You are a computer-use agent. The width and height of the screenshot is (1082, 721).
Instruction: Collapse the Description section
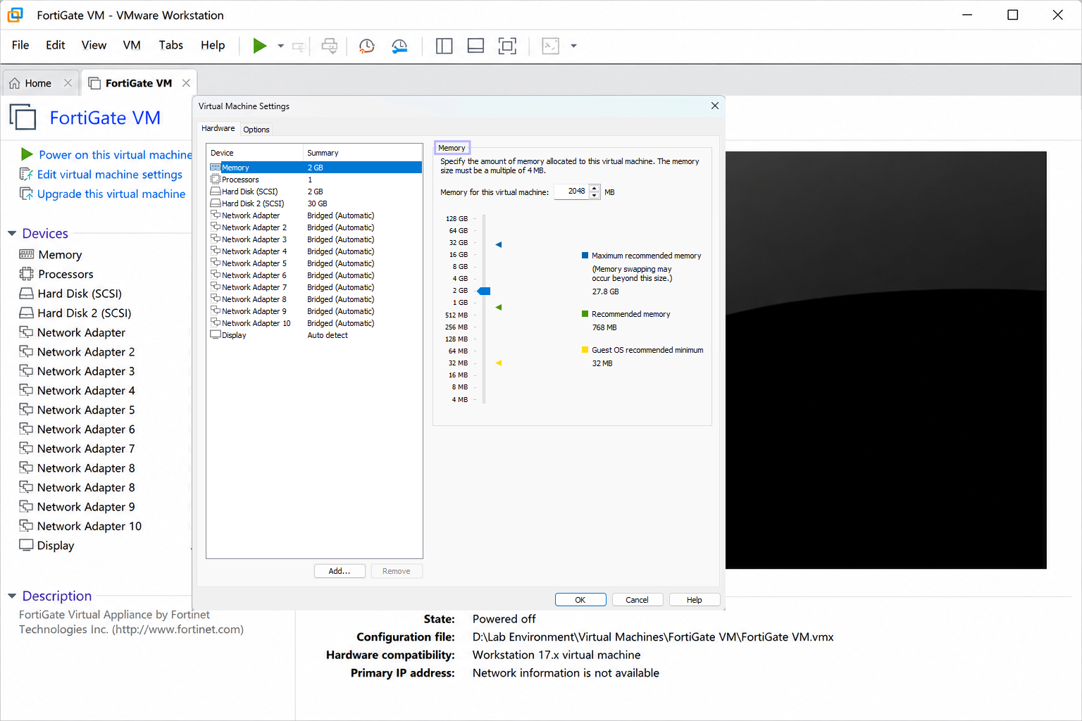(12, 596)
